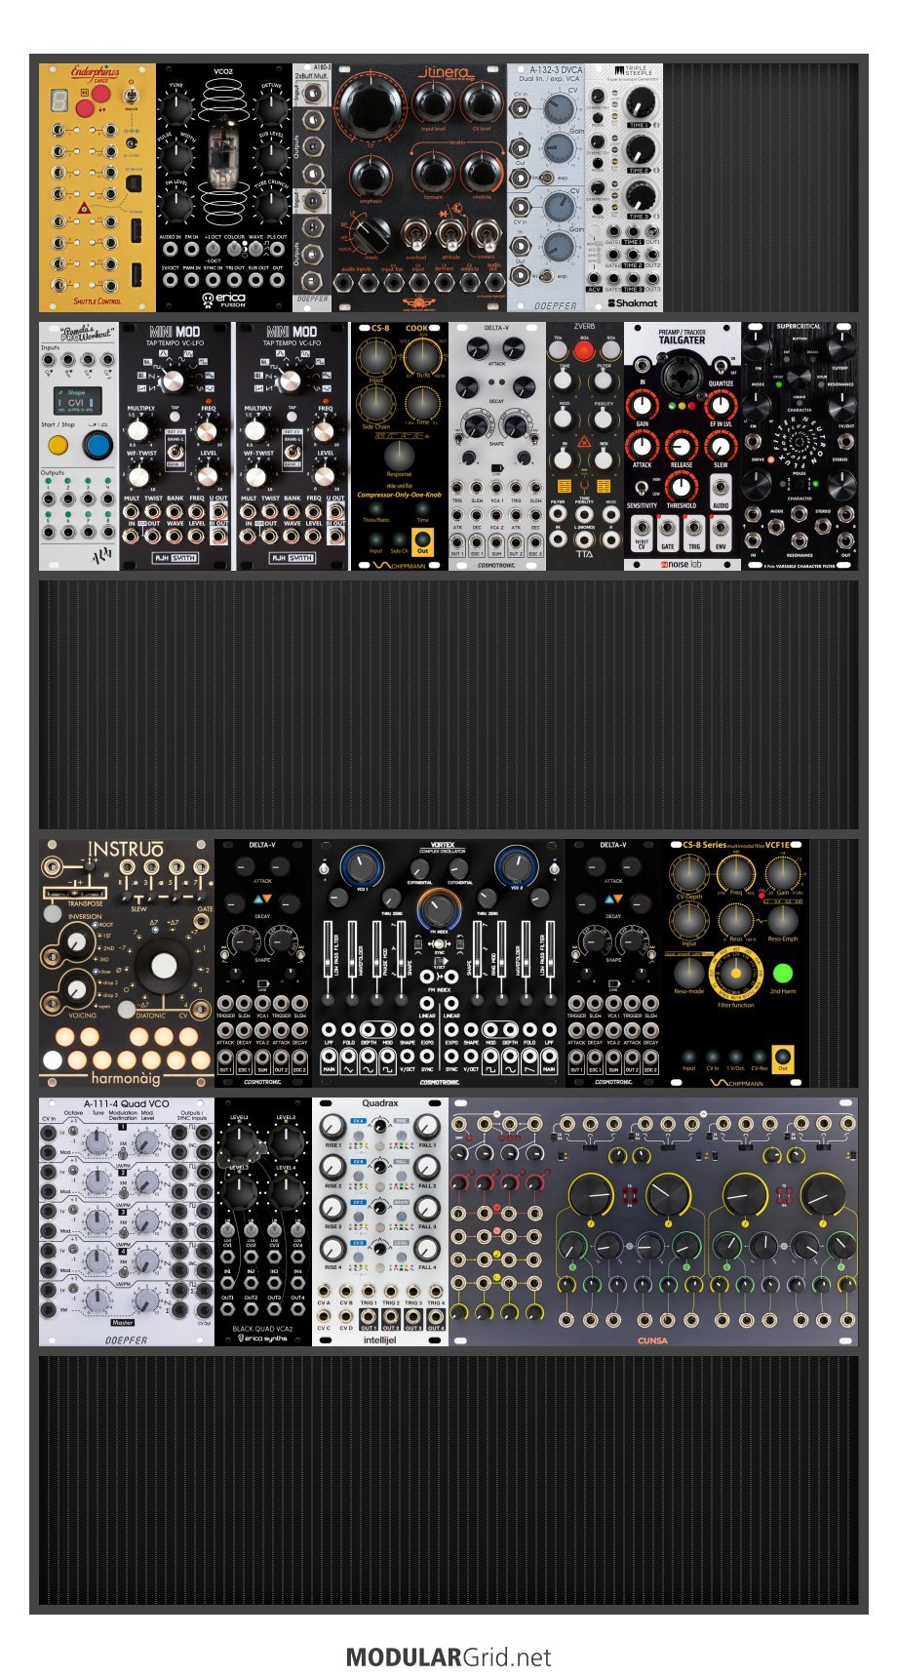The image size is (898, 1678).
Task: Click the Schippmann logo on VCF1E module
Action: click(738, 1082)
